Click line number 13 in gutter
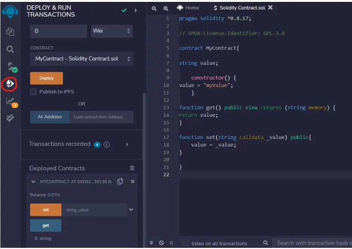Screen dimensions: 352x249 point(166,108)
